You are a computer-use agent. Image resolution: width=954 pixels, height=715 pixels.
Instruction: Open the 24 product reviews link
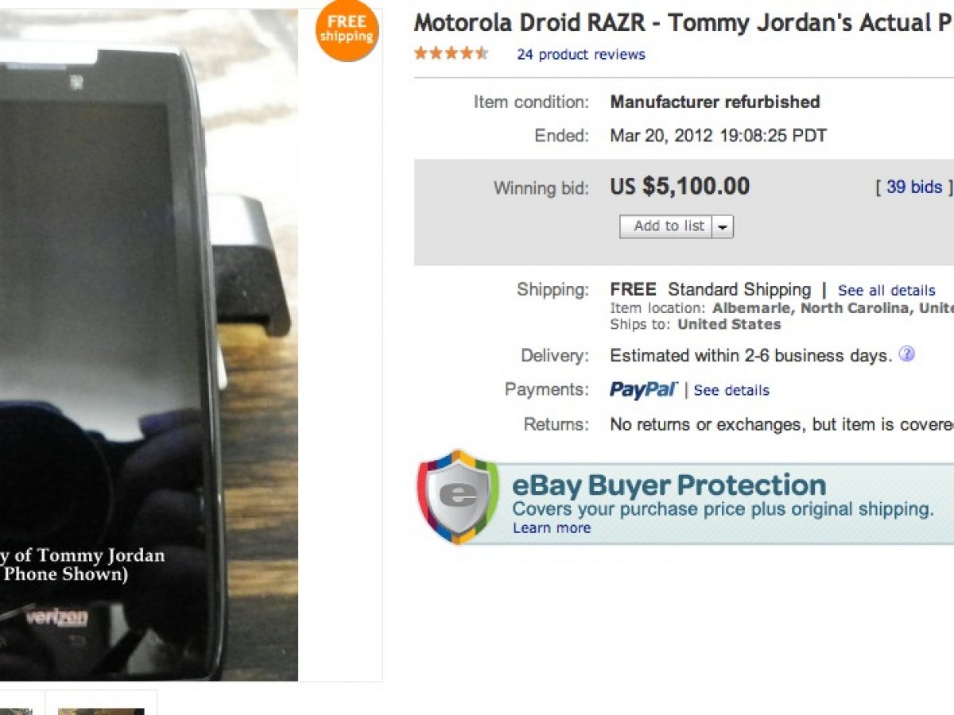(x=581, y=54)
